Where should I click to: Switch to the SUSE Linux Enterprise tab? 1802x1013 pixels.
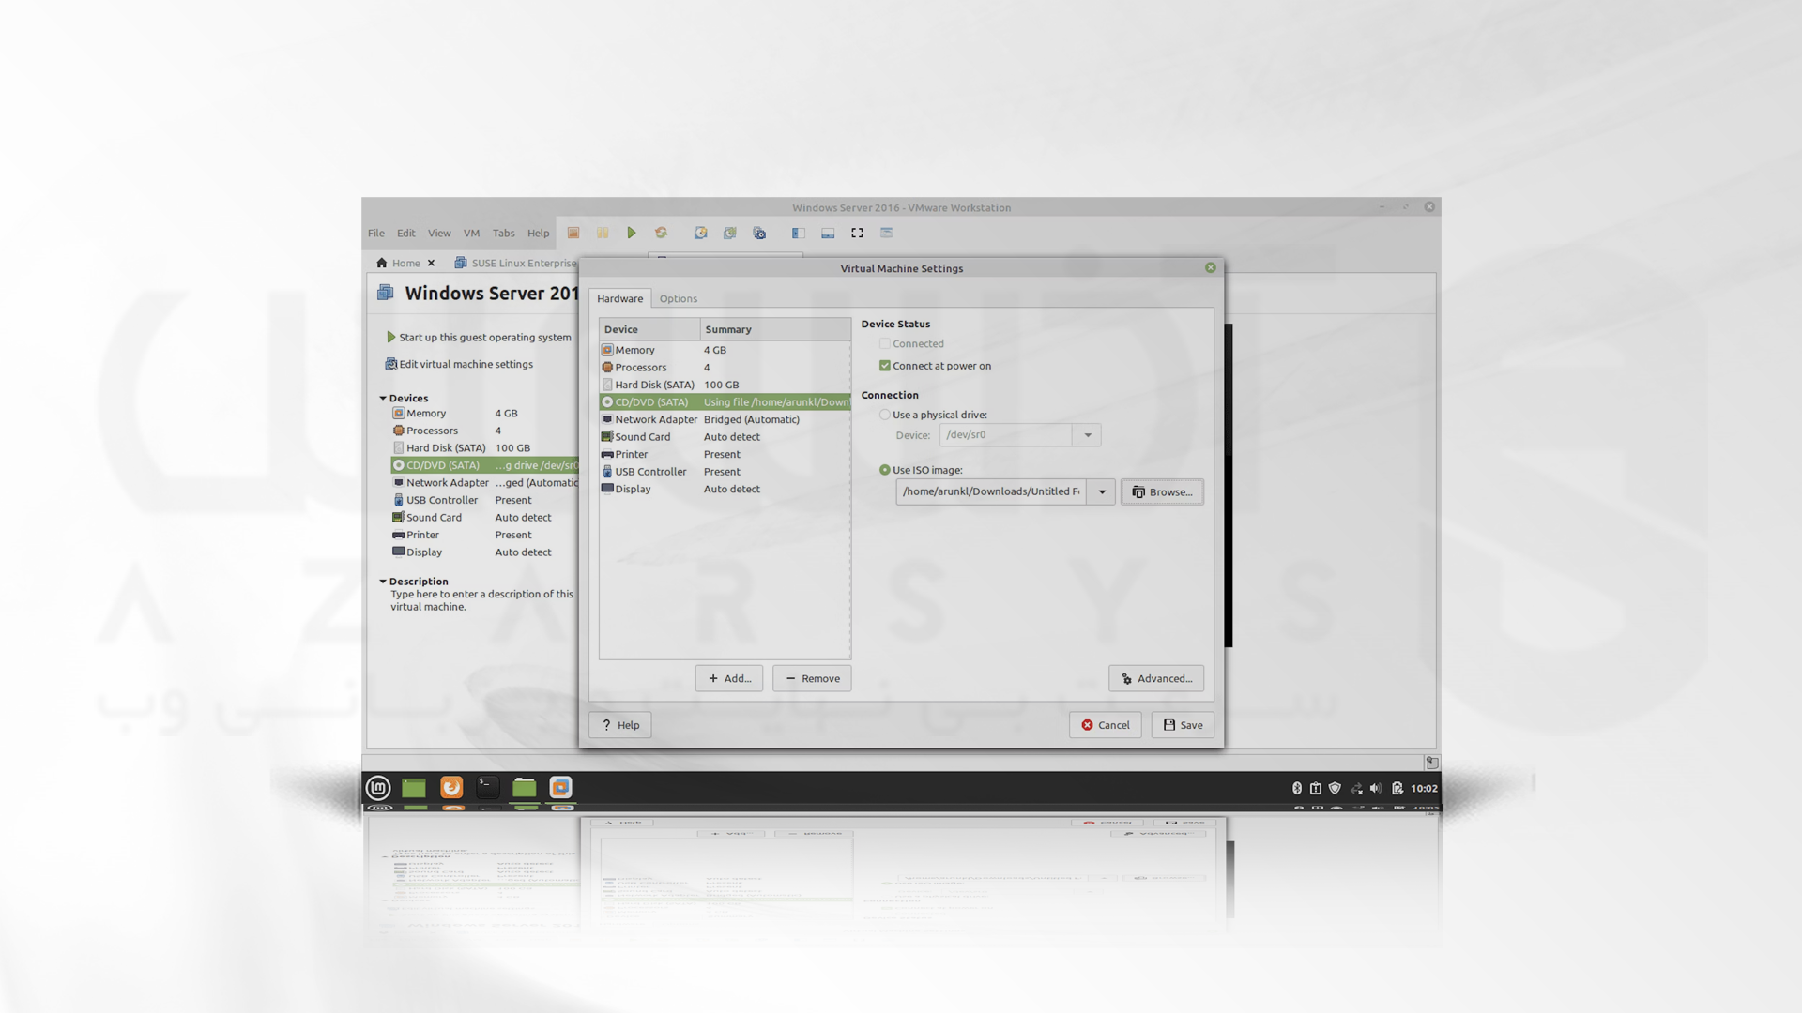click(514, 263)
